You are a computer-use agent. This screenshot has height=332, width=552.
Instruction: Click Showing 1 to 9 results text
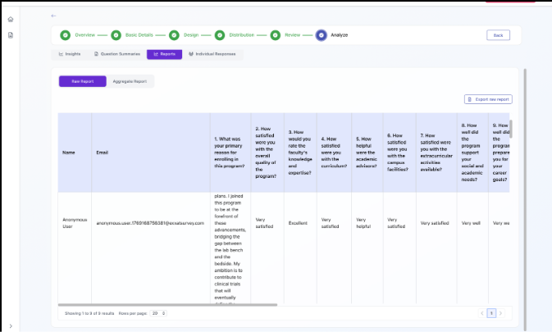pos(89,313)
